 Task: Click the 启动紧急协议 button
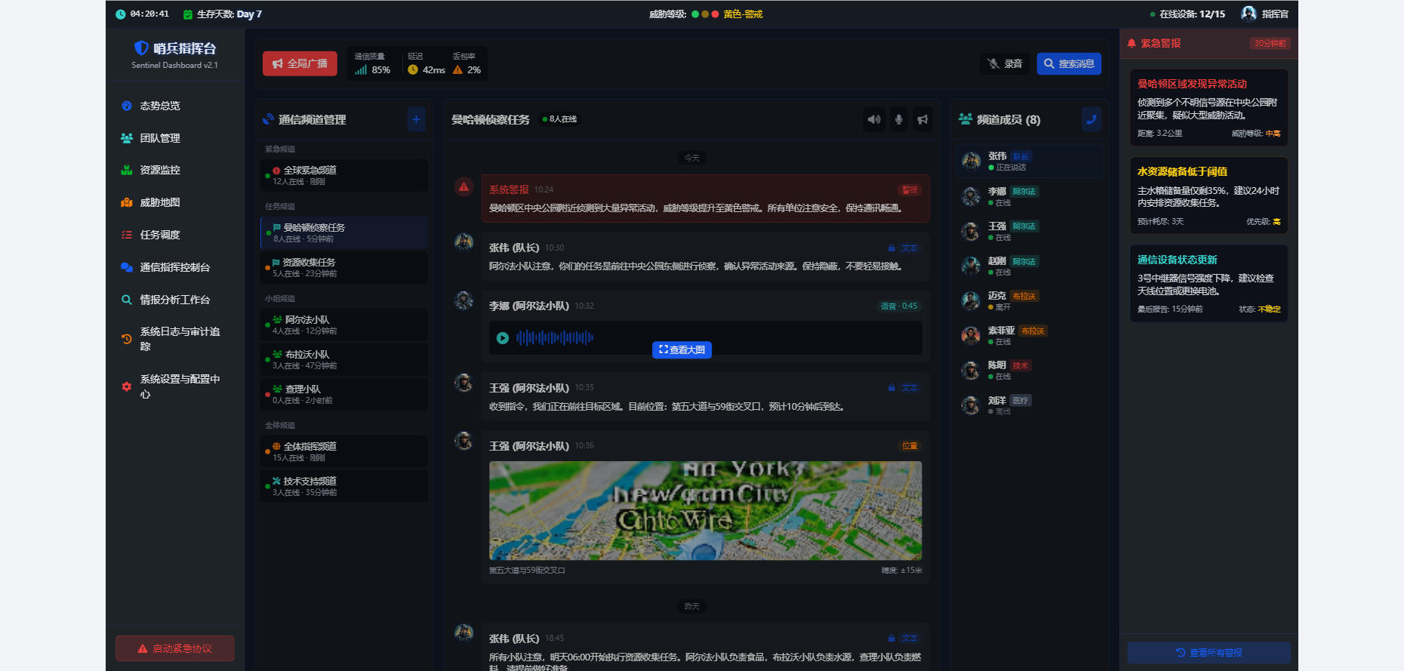click(x=175, y=648)
